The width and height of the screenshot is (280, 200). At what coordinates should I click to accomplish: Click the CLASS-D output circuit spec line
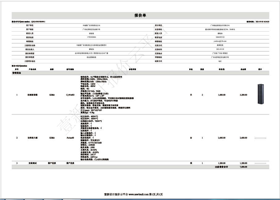pos(95,160)
